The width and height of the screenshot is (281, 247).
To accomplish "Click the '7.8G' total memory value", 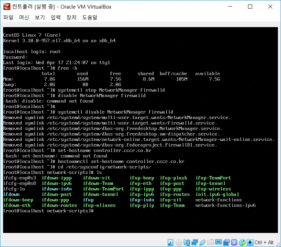I will [x=50, y=79].
